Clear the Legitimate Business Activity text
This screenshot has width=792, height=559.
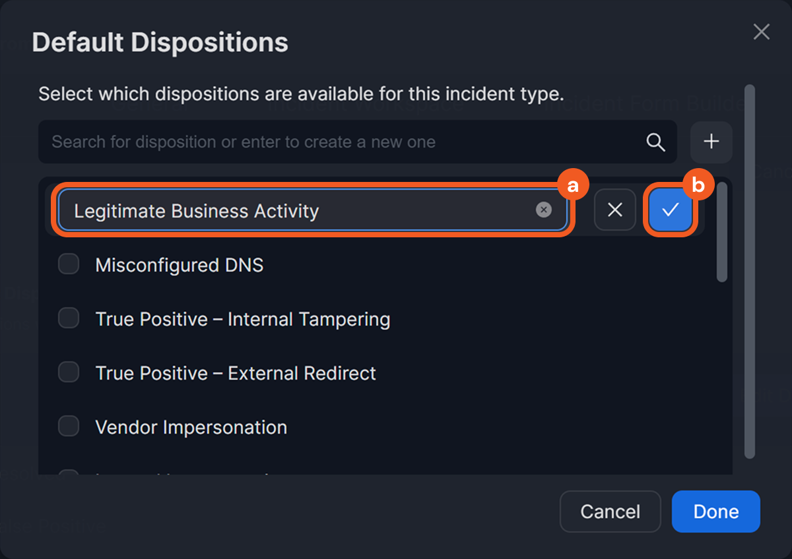[x=544, y=210]
